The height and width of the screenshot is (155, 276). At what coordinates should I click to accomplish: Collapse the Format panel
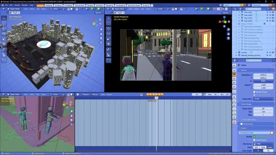coord(239,70)
